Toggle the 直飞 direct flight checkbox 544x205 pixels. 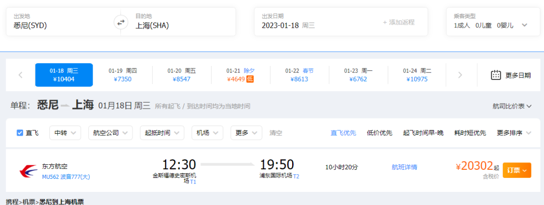coord(20,133)
